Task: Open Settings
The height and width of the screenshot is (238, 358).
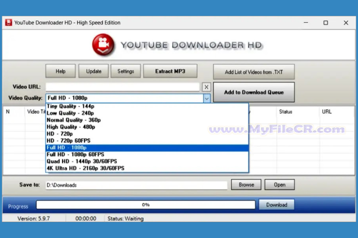Action: (126, 71)
